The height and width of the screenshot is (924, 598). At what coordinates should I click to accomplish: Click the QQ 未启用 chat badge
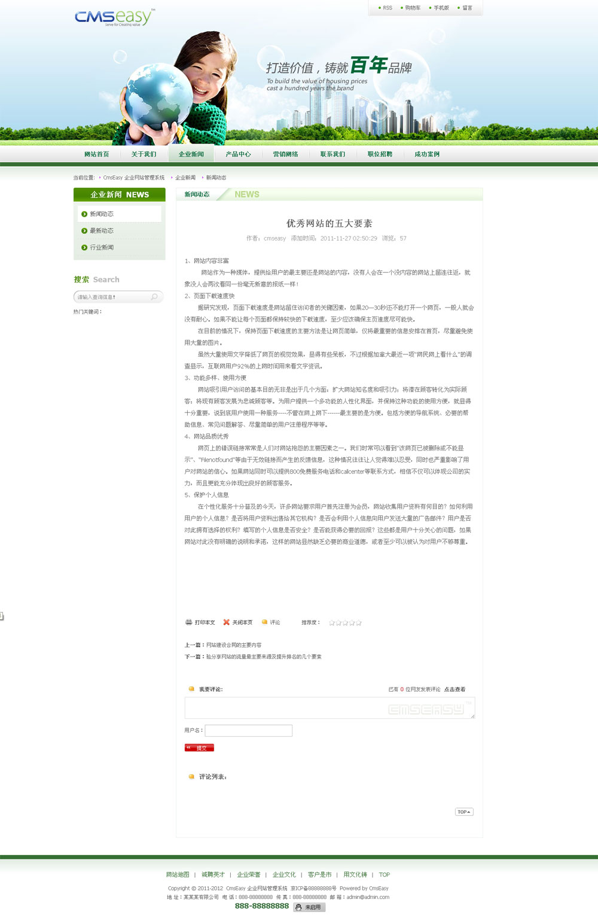click(309, 907)
